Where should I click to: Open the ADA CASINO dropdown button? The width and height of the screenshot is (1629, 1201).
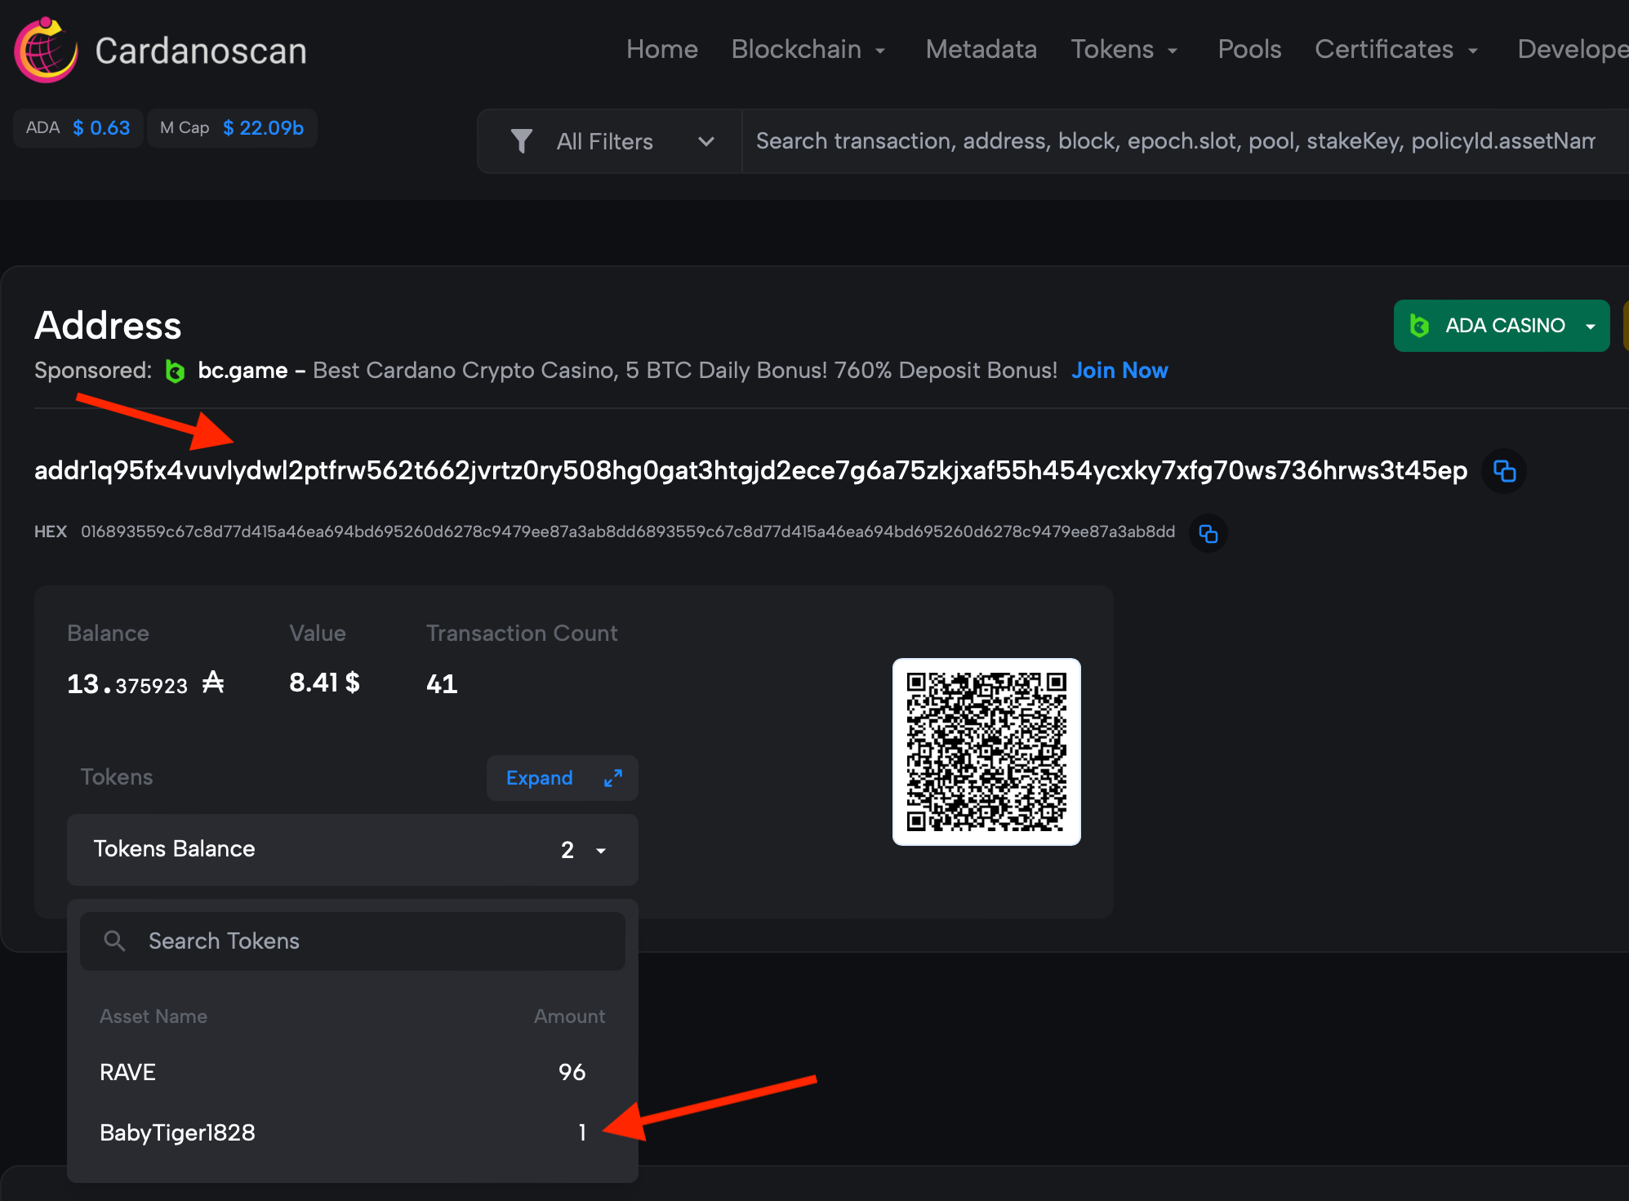coord(1590,326)
